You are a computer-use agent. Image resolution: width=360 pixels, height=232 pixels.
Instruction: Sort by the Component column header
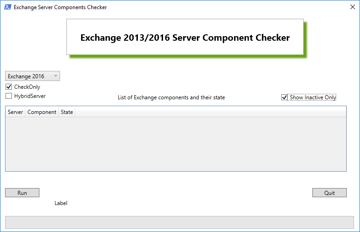pos(42,112)
